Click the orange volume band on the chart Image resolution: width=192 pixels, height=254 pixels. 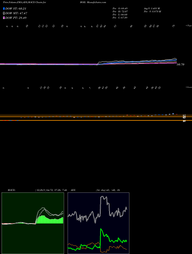[96, 117]
